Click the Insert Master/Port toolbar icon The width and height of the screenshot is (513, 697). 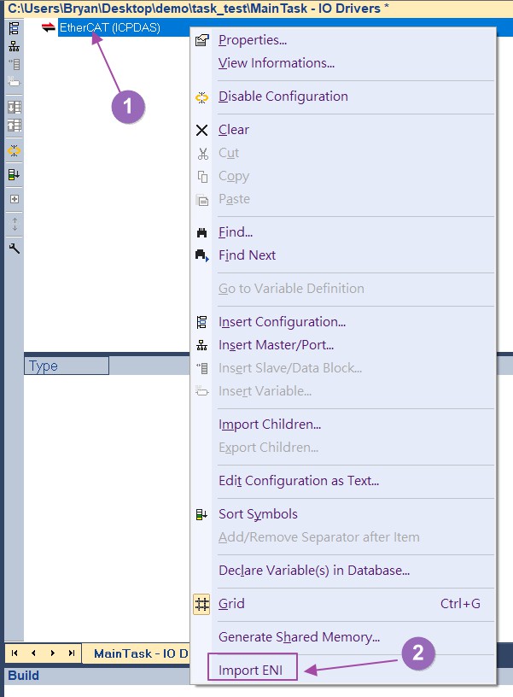point(14,46)
